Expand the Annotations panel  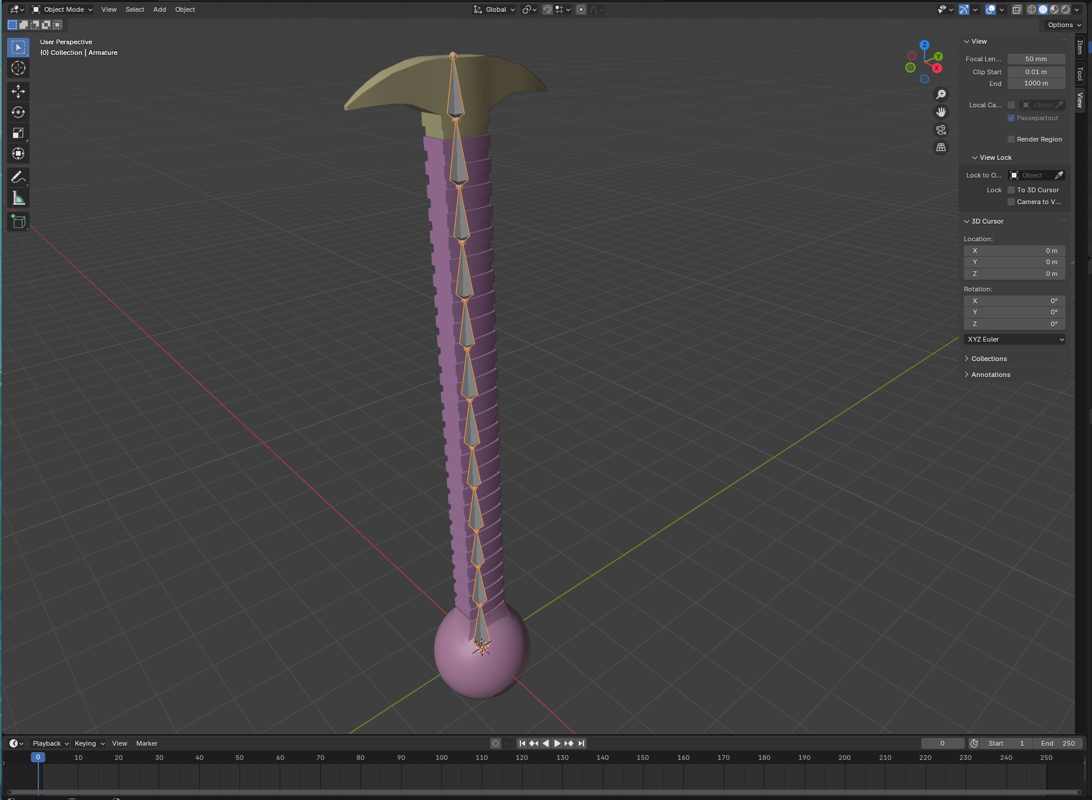tap(991, 375)
